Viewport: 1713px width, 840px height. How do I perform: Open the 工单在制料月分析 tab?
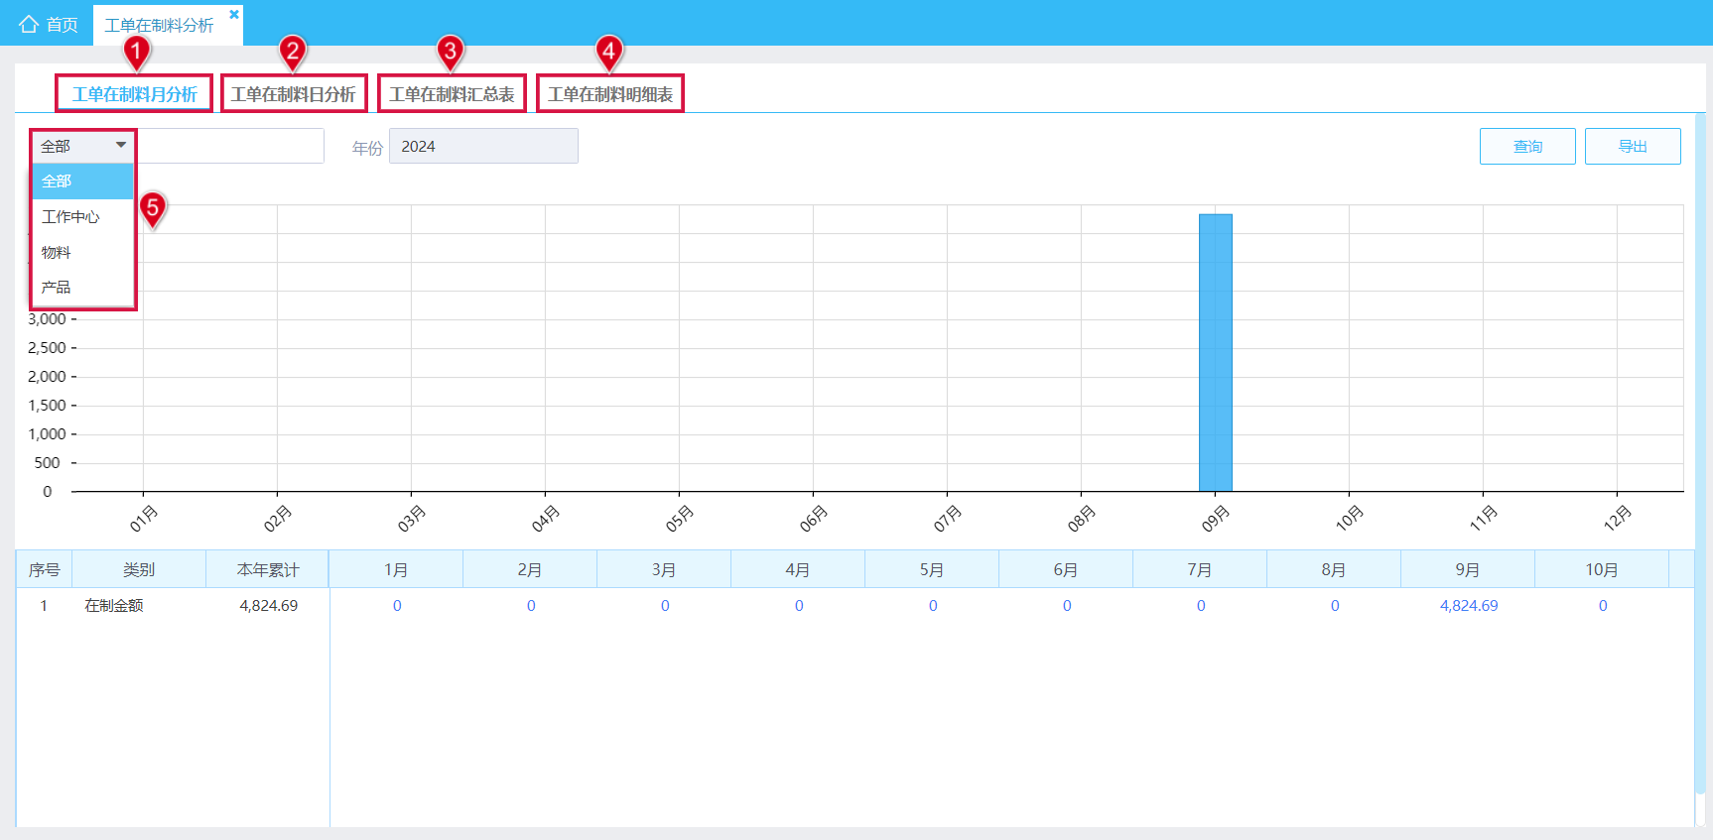(134, 94)
